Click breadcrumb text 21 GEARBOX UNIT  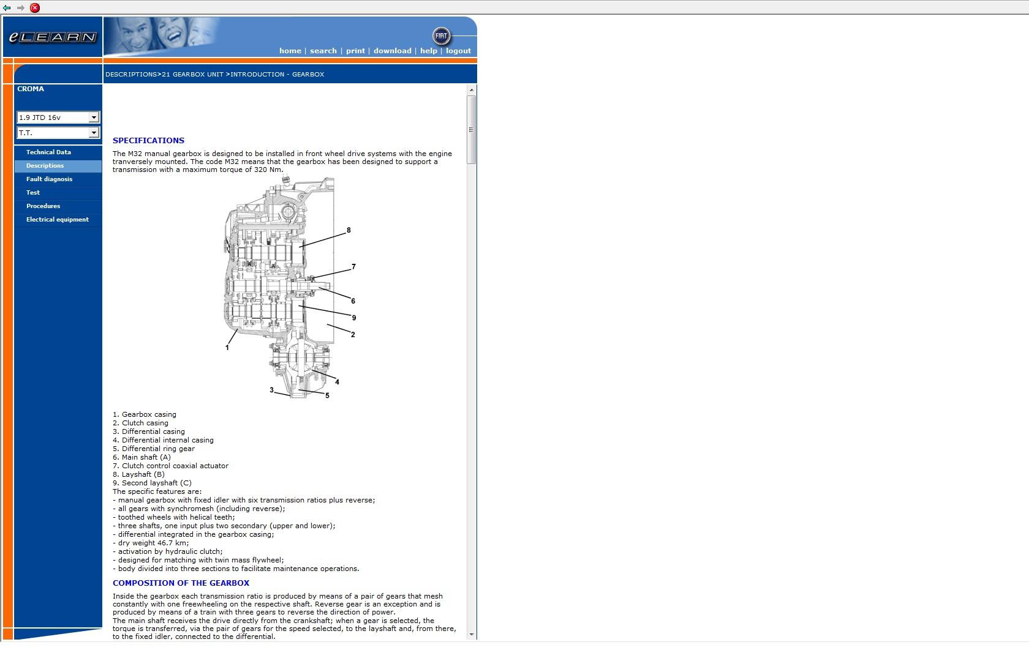point(192,75)
